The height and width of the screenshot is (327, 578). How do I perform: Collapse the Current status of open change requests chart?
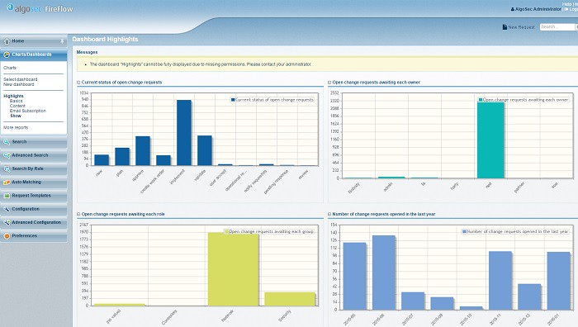(x=78, y=83)
